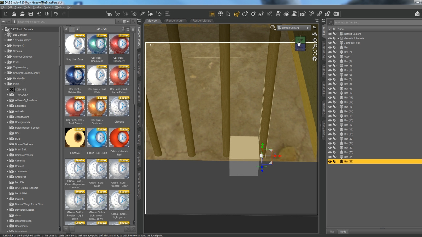
Task: Click the New scene icon
Action: (6, 14)
